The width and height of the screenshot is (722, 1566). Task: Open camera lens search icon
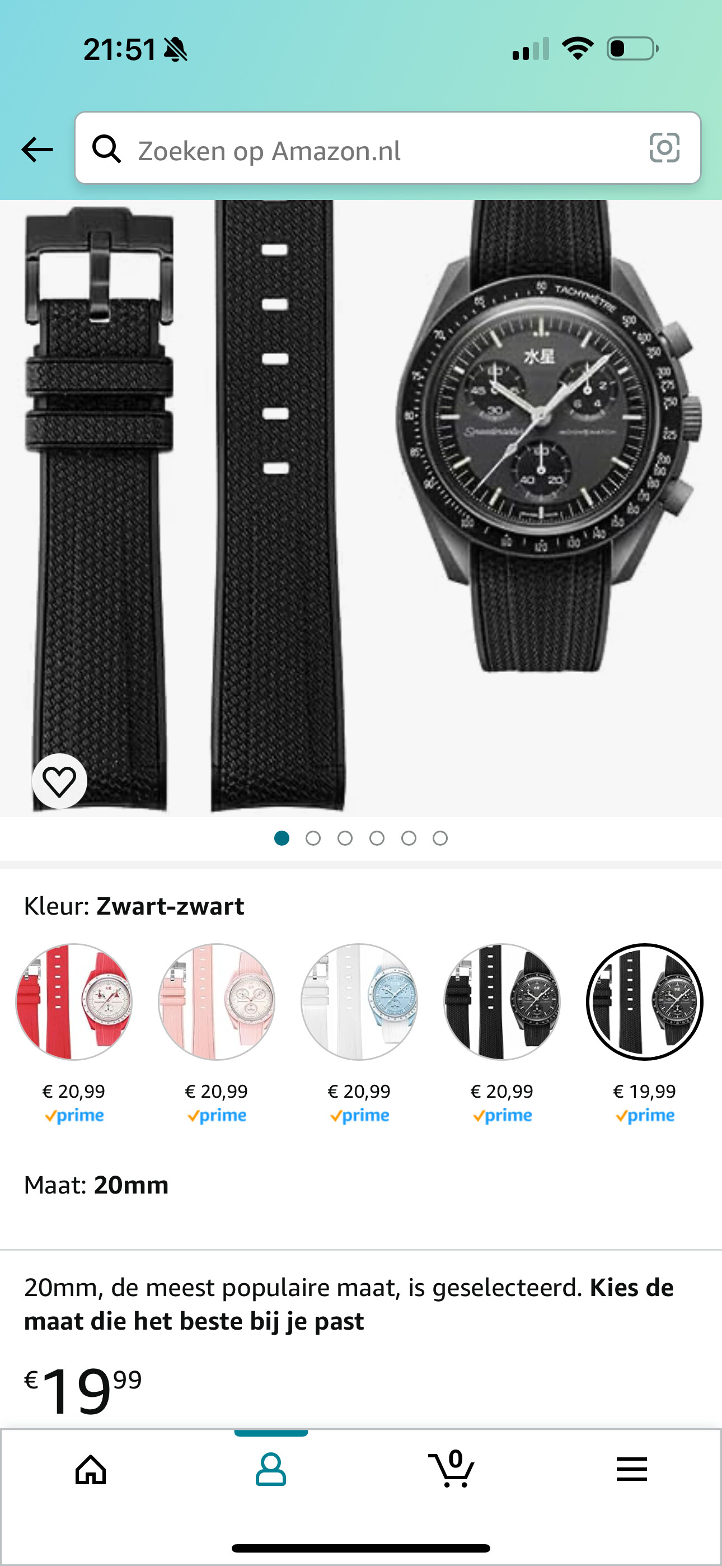[664, 148]
